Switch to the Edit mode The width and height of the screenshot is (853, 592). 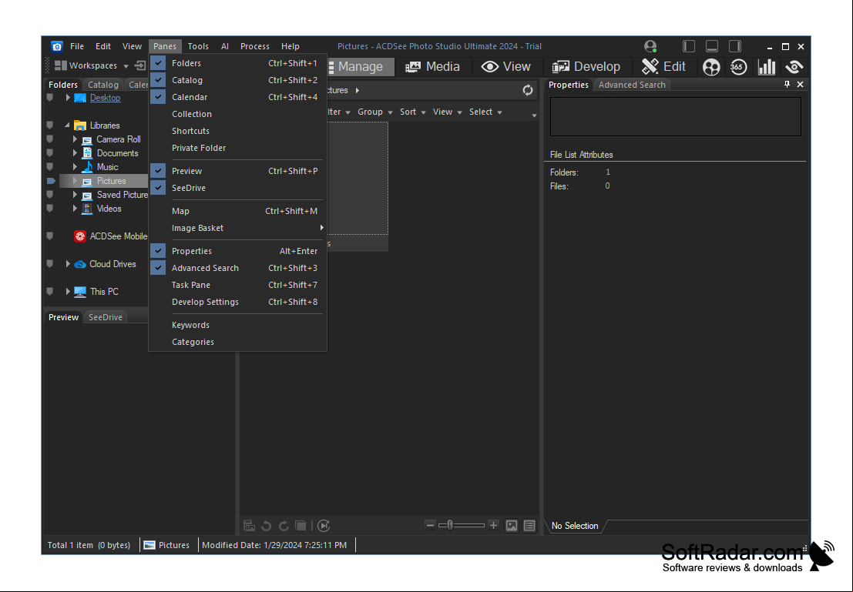(663, 67)
